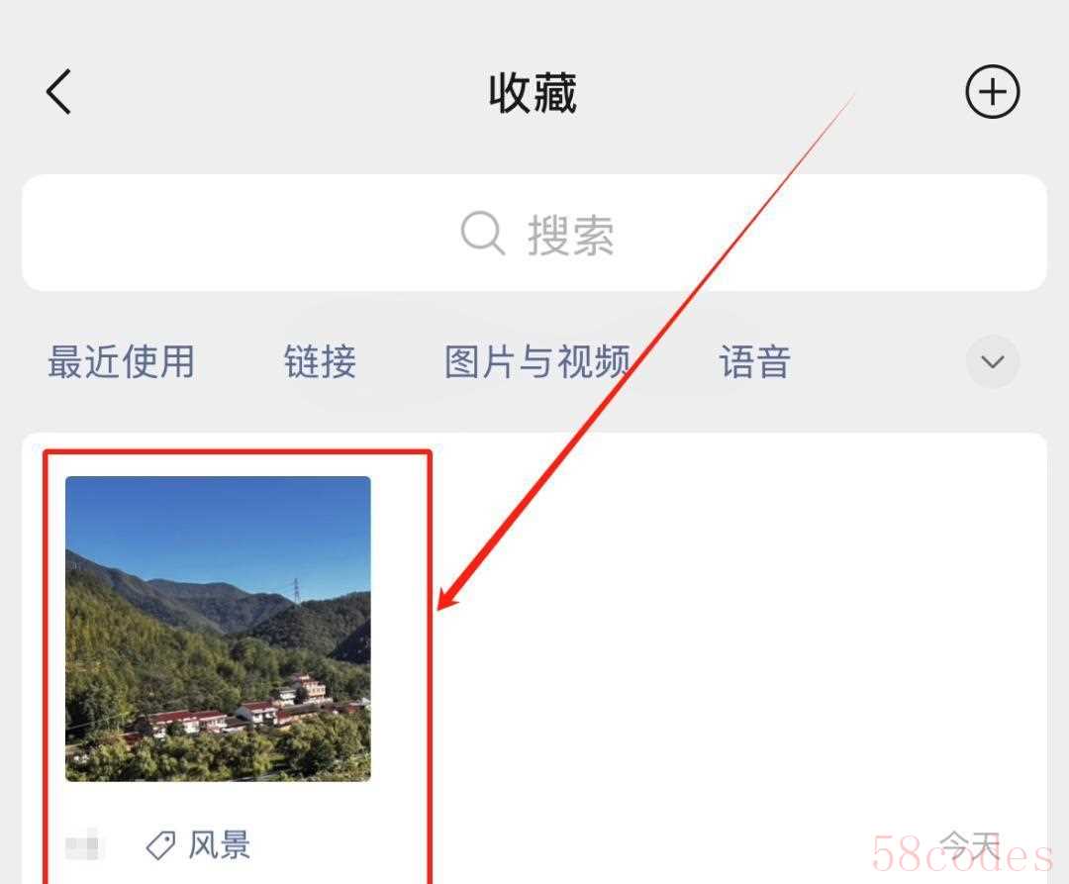Tap the circled plus add icon
Screen dimensions: 1069x884
pos(992,92)
